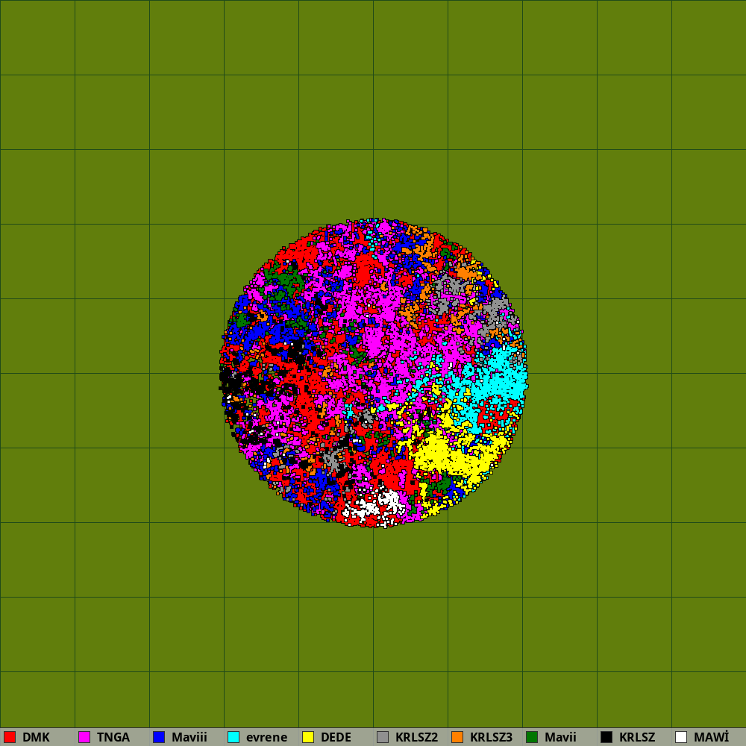
Task: Select the MAWİ legend label
Action: [x=712, y=737]
